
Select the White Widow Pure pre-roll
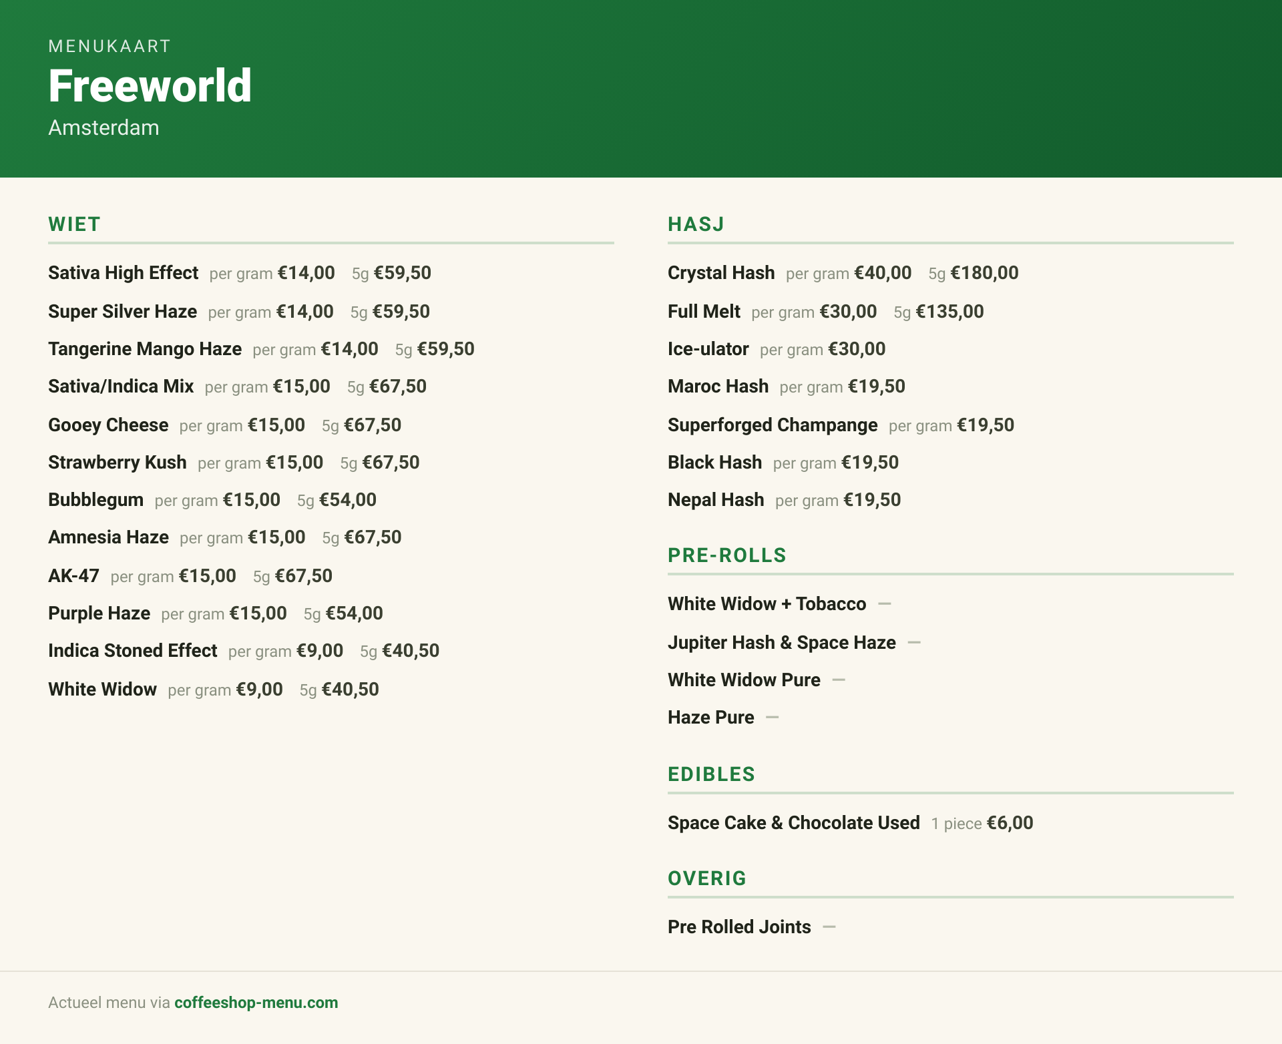point(744,680)
